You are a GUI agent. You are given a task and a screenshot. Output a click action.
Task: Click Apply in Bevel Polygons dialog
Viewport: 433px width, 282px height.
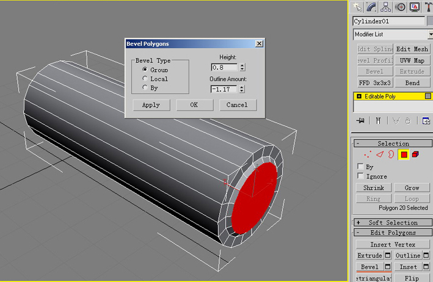tap(151, 105)
